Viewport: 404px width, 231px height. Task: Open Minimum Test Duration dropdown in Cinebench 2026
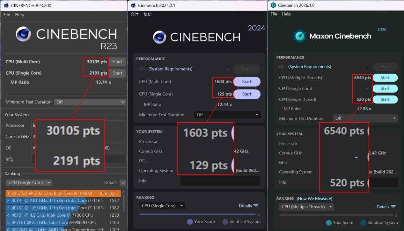pyautogui.click(x=365, y=118)
